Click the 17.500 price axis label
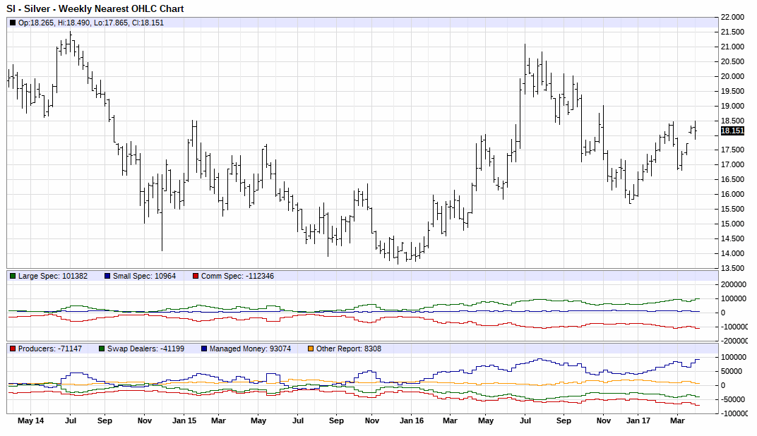Screen dimensions: 757x436 click(732, 150)
